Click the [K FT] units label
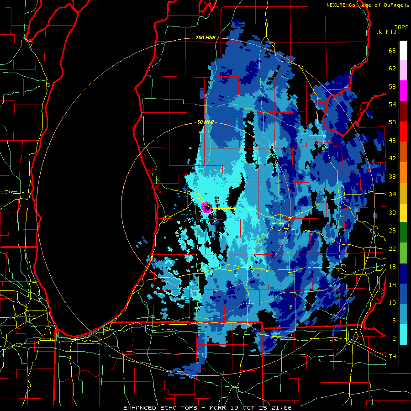This screenshot has height=411, width=411. point(386,32)
